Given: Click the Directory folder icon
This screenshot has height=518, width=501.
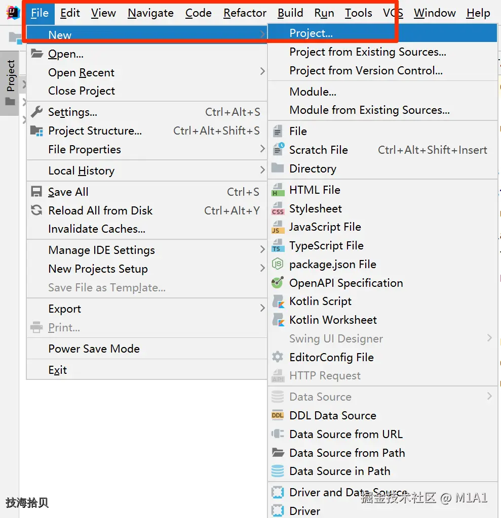Looking at the screenshot, I should [x=278, y=168].
